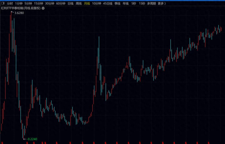Screen dimensions: 225x144
Task: Select the highlighted 月线 monthly tab
Action: (87, 3)
